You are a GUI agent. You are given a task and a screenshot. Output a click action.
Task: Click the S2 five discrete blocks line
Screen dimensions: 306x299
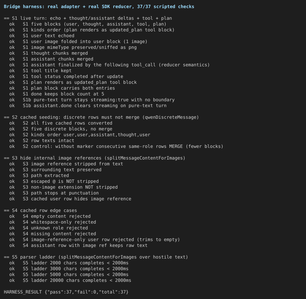[x=61, y=129]
